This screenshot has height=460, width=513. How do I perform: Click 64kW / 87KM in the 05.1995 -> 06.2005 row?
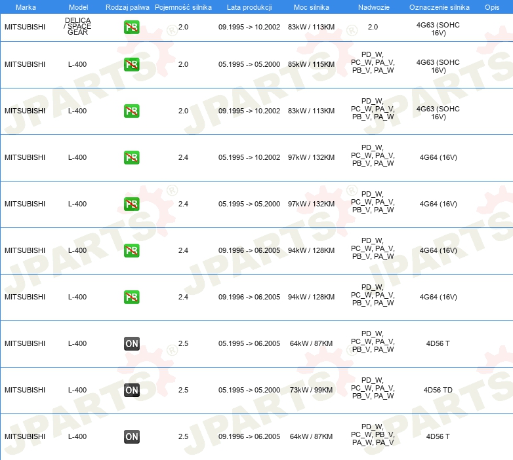point(311,344)
